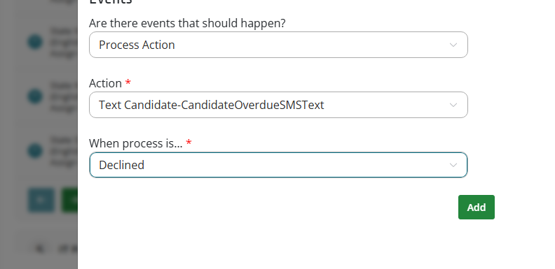
Task: Click the 'When process is...' label
Action: point(136,143)
